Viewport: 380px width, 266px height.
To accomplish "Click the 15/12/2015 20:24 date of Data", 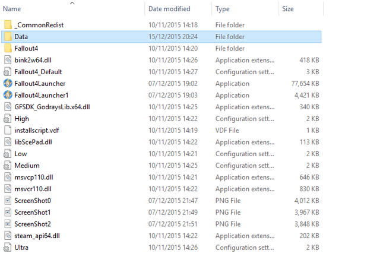I will 173,37.
